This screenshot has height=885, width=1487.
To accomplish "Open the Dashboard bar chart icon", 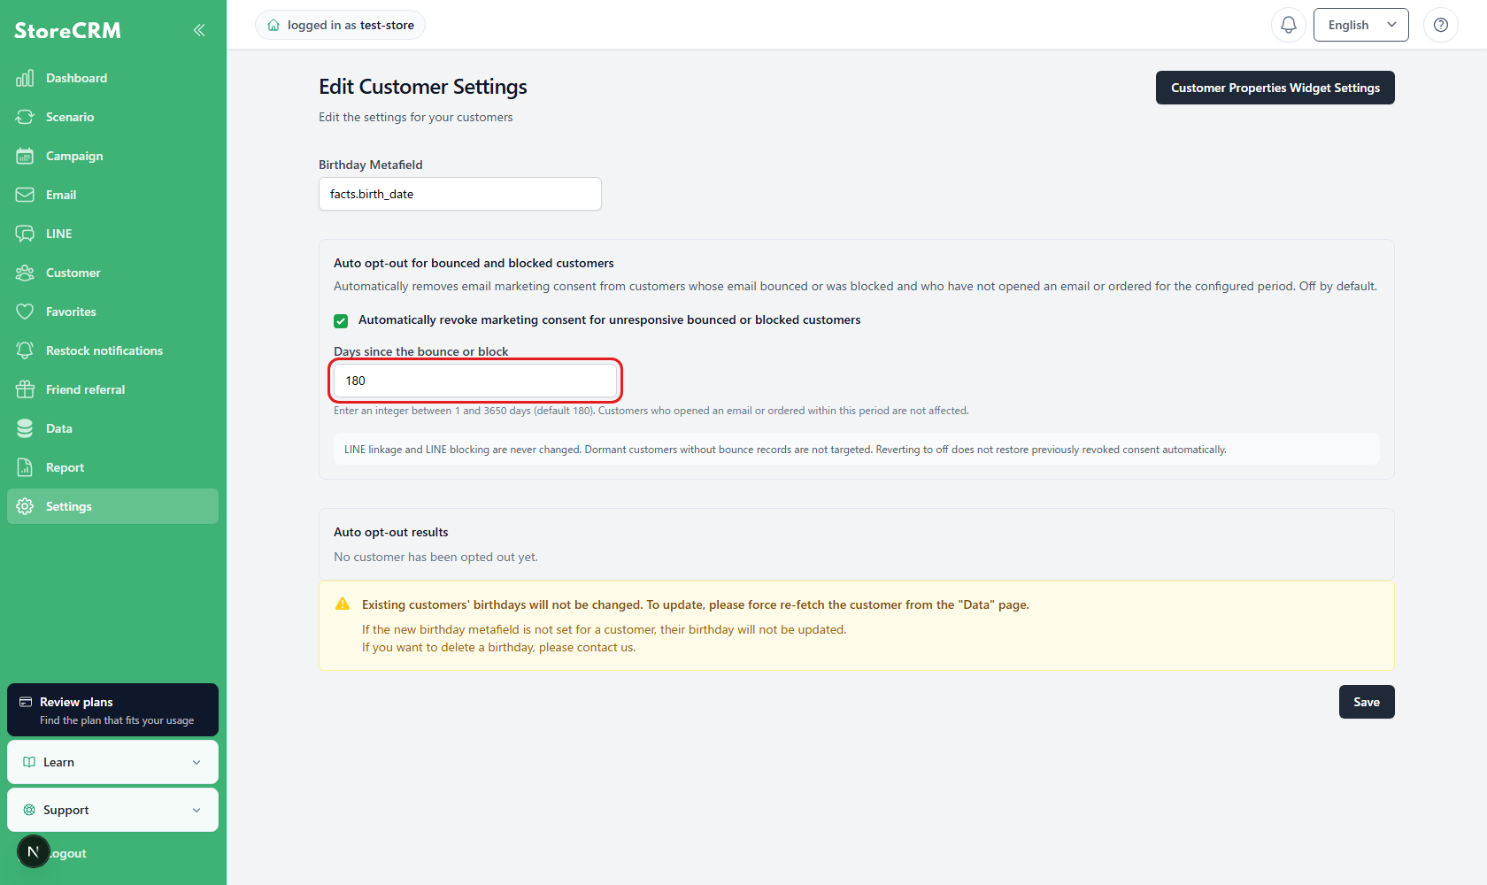I will 25,78.
